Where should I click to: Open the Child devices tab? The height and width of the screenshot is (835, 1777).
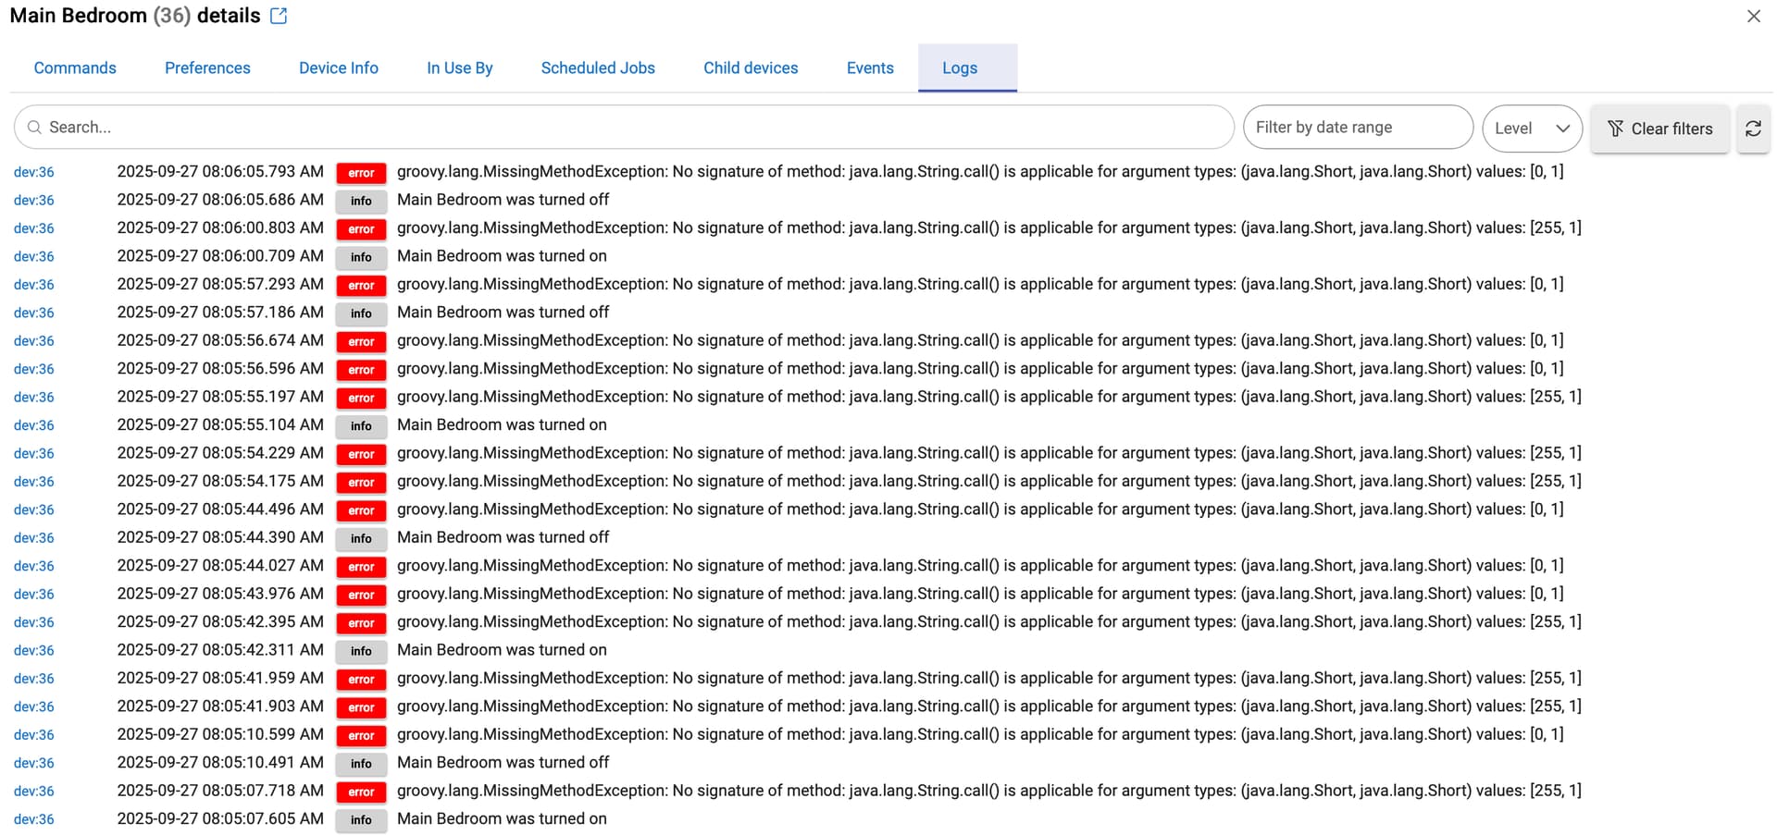(x=751, y=68)
